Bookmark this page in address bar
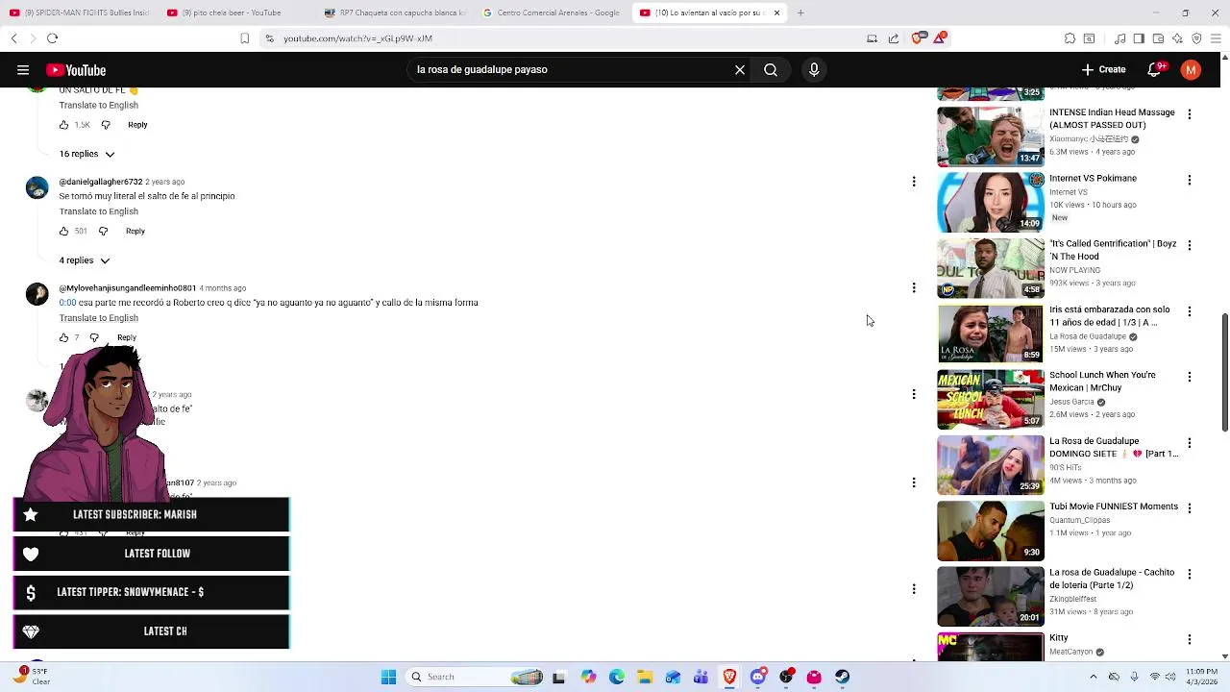1230x692 pixels. 245,38
